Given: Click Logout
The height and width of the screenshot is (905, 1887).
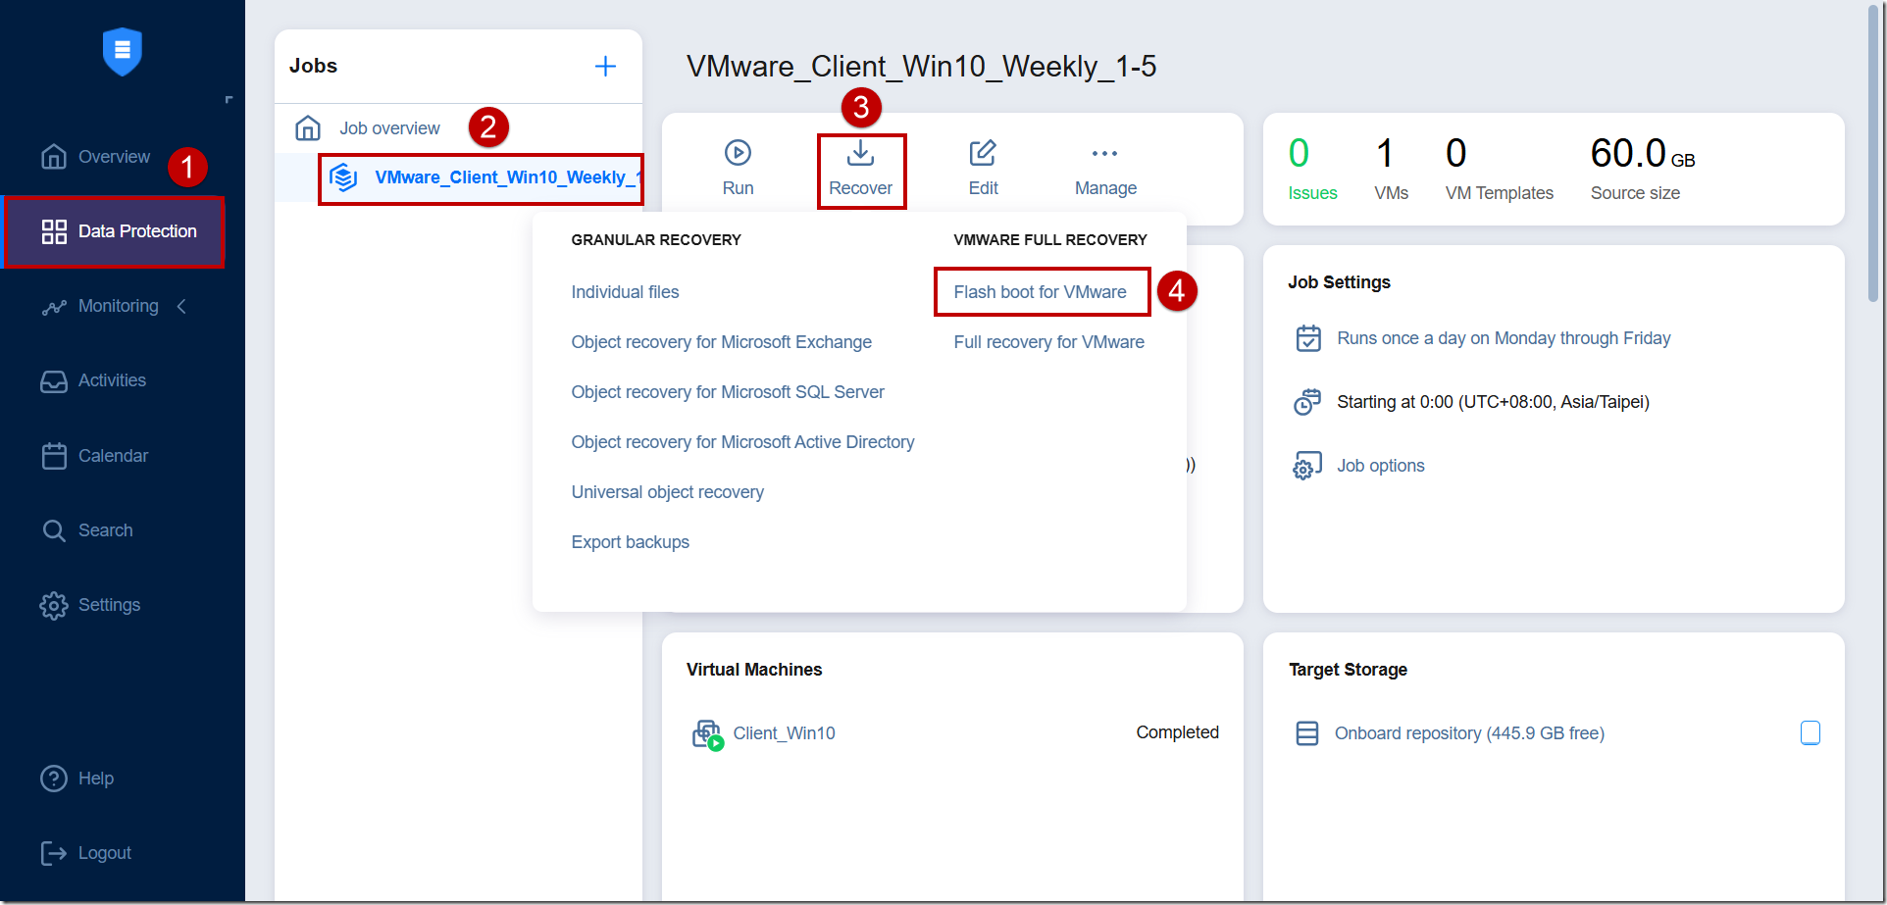Looking at the screenshot, I should tap(104, 853).
